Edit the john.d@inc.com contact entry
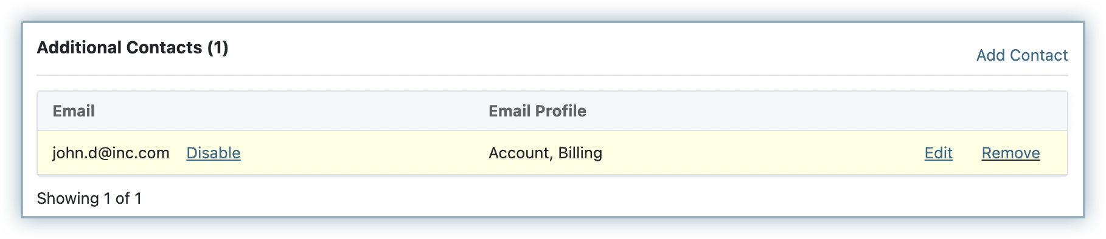Screen dimensions: 1106x239 (938, 153)
